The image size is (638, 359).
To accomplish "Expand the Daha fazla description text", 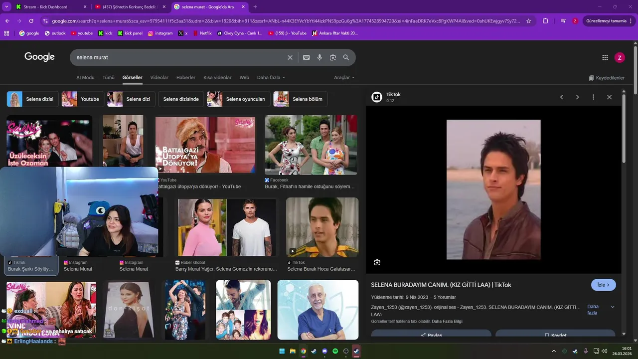I will [601, 310].
